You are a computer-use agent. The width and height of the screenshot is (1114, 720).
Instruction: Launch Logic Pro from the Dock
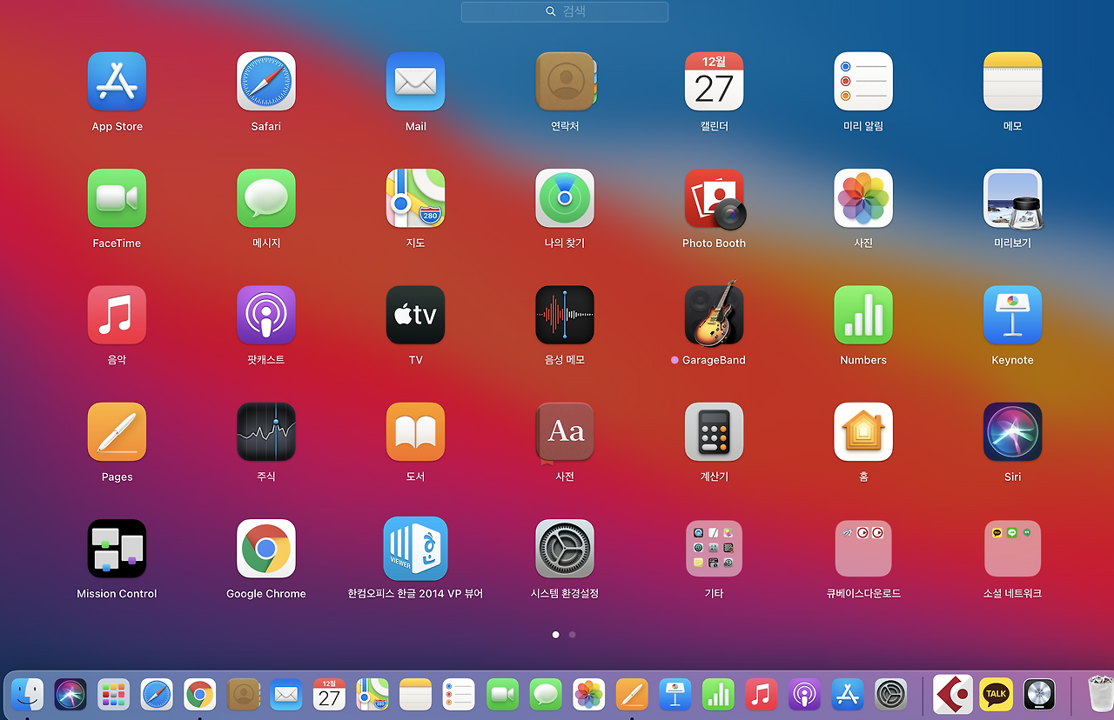coord(1039,694)
